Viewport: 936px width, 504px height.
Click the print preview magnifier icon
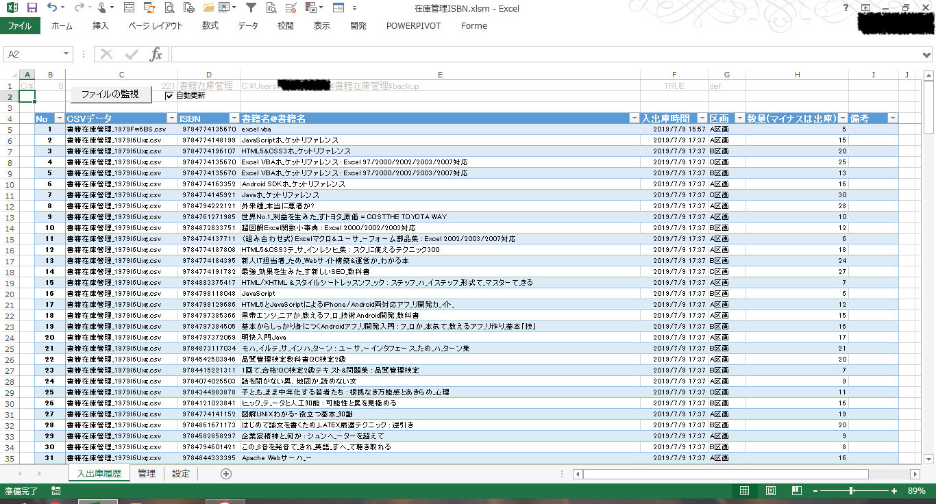tap(271, 8)
